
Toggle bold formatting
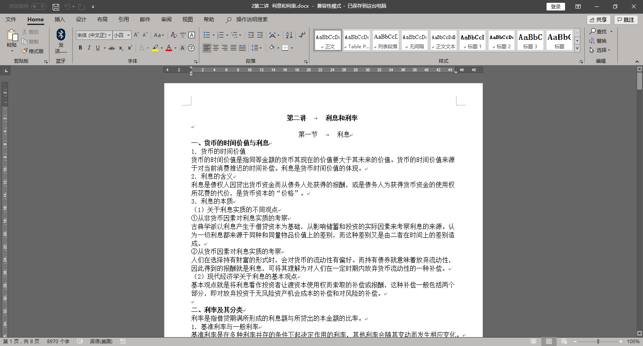(80, 48)
